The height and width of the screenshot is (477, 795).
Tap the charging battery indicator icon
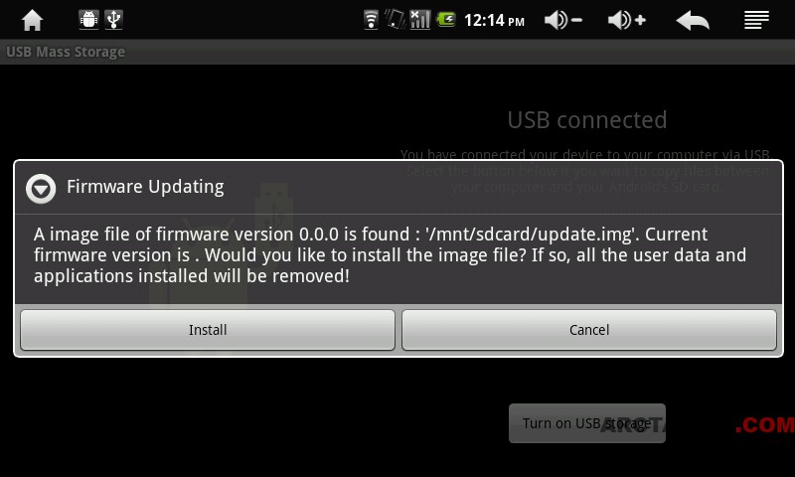446,20
